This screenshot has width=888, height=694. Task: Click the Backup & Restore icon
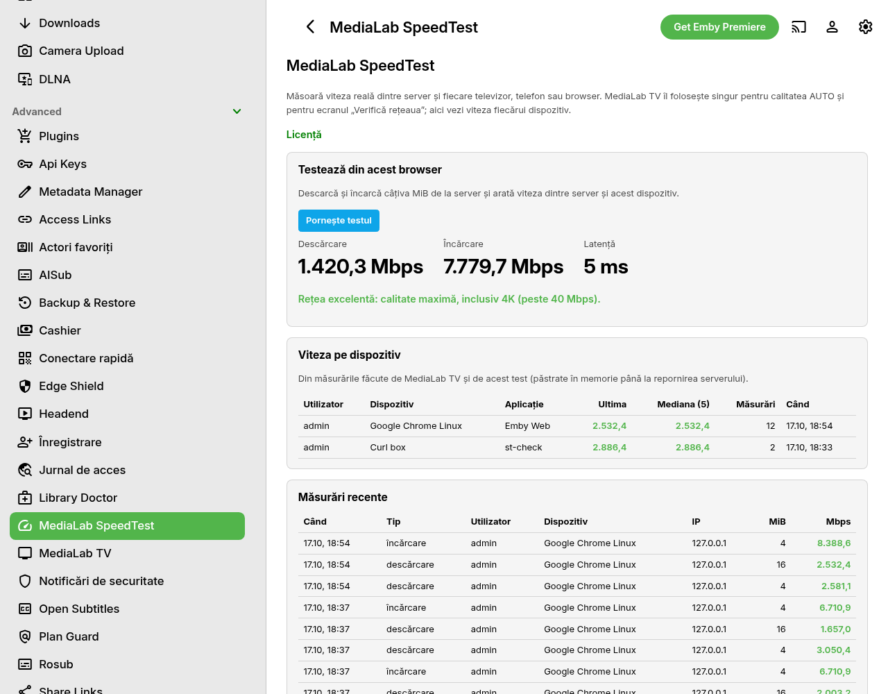(x=25, y=303)
